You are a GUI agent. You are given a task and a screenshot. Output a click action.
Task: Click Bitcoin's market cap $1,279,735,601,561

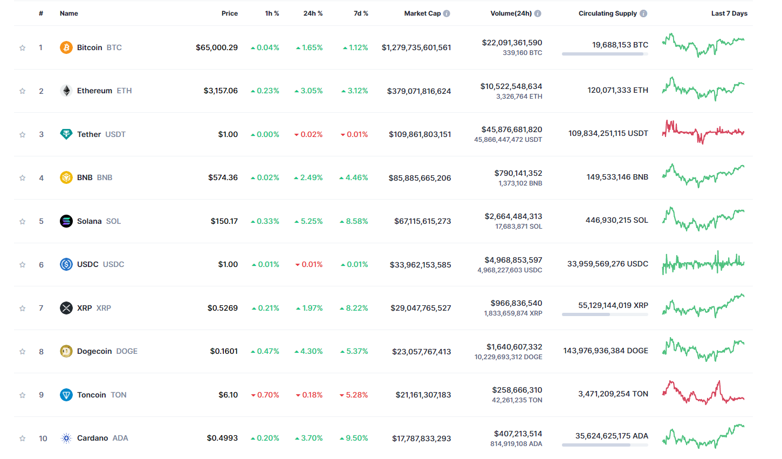416,47
